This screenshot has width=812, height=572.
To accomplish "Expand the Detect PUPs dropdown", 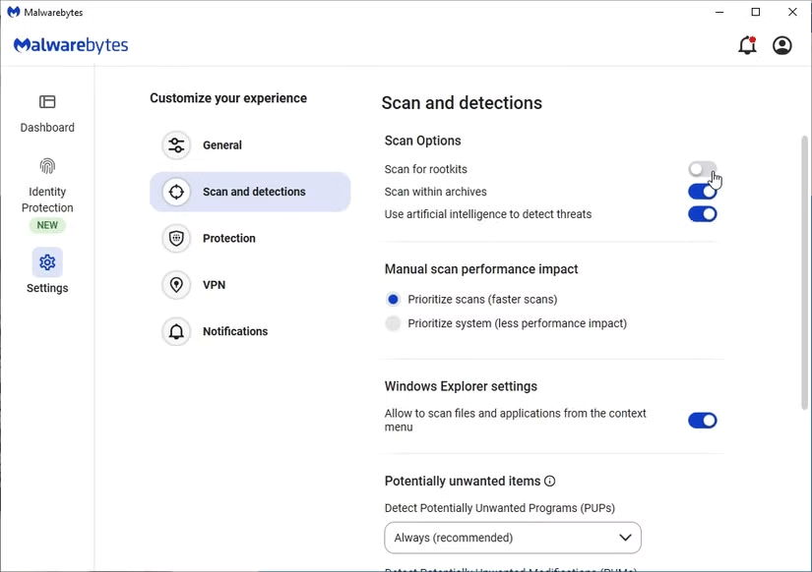I will [513, 538].
